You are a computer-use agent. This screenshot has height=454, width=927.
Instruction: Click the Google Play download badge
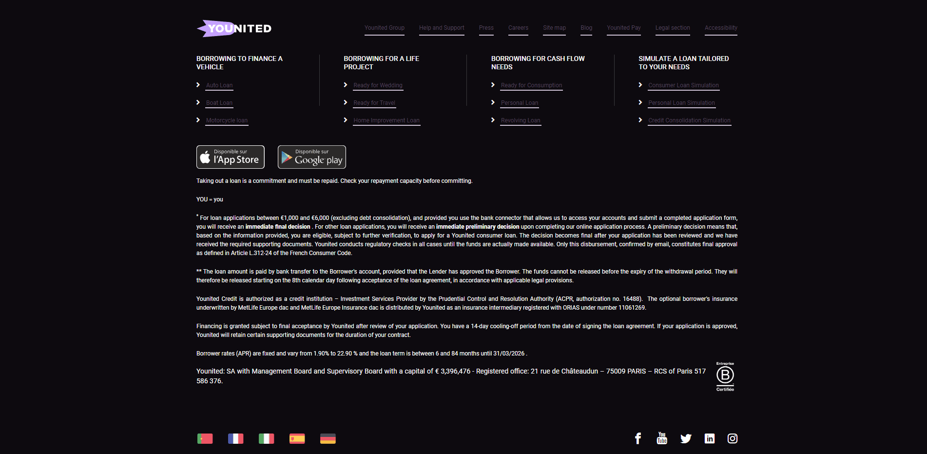coord(312,157)
